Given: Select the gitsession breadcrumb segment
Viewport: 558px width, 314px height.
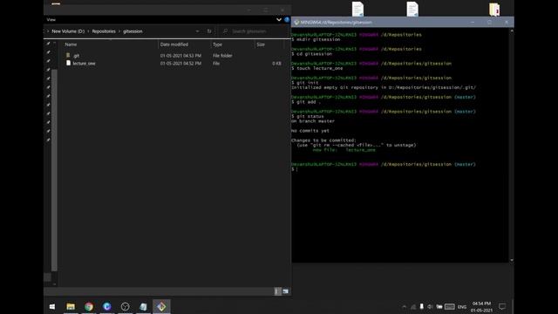Looking at the screenshot, I should coord(133,31).
